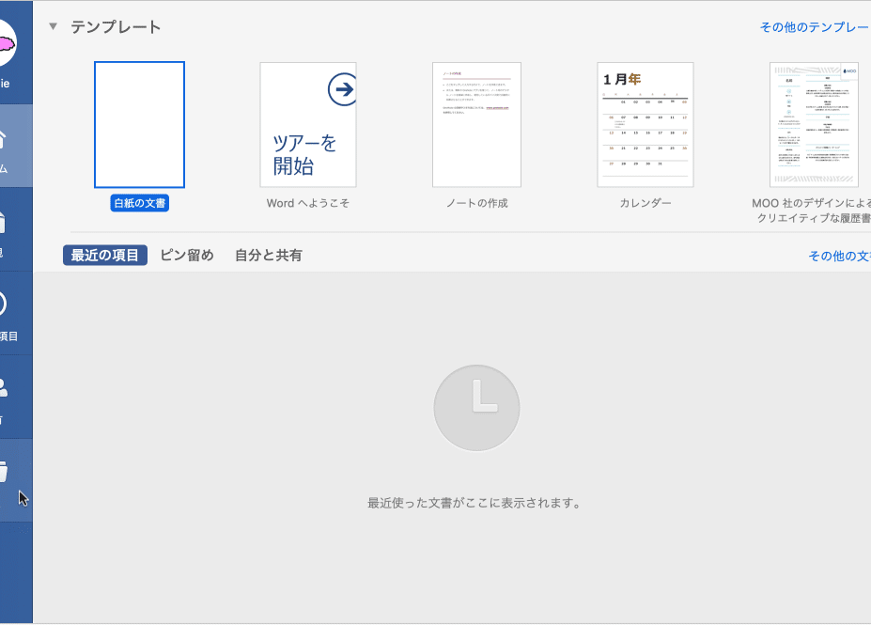The image size is (871, 625).
Task: Choose the ノートの作成 template
Action: tap(476, 125)
